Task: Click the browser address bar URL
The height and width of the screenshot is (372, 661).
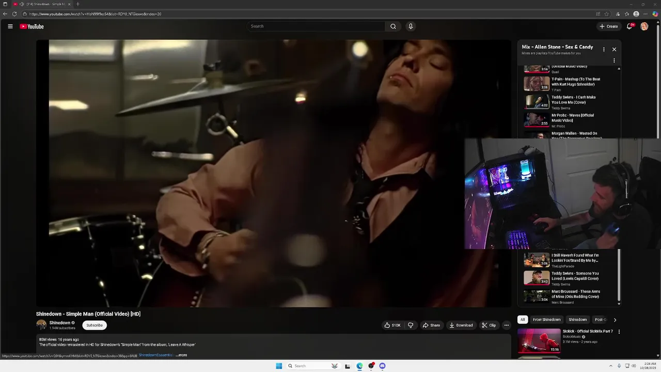Action: [95, 14]
